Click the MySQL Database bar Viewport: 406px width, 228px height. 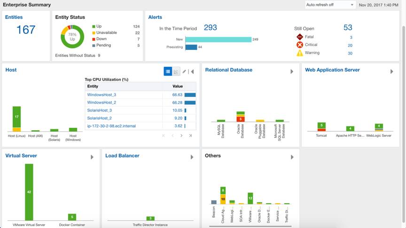click(221, 121)
